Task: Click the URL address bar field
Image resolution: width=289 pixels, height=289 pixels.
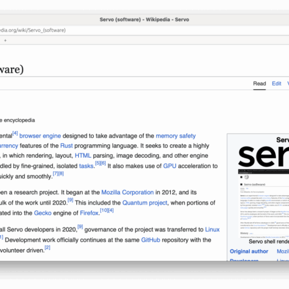Action: pos(144,30)
